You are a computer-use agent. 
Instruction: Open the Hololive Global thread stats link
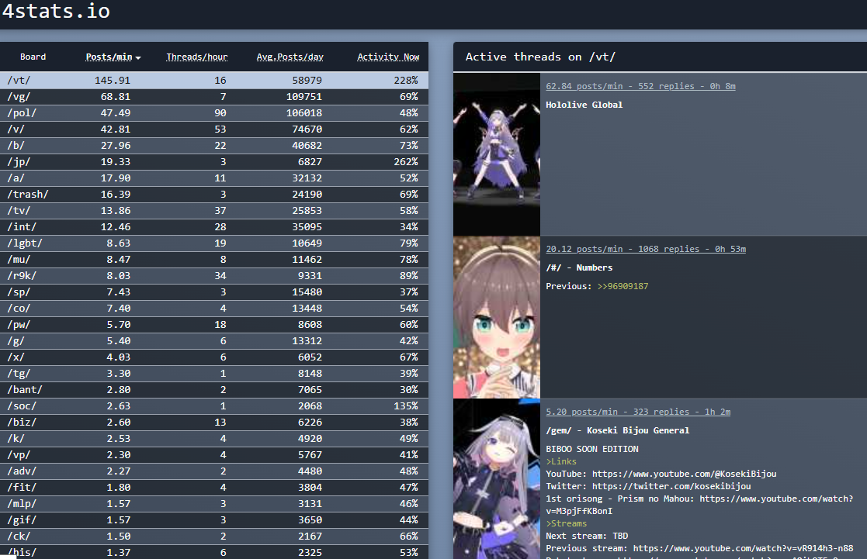click(640, 86)
